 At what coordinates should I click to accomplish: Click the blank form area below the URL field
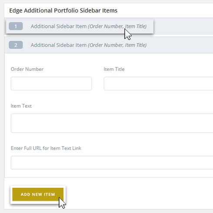point(109,173)
